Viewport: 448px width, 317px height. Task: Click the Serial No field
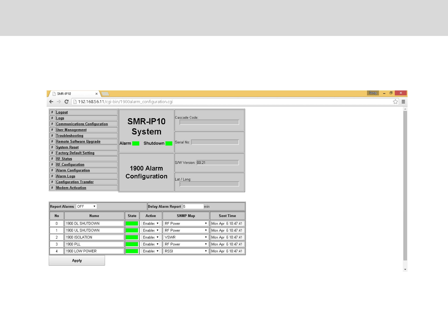[x=215, y=142]
